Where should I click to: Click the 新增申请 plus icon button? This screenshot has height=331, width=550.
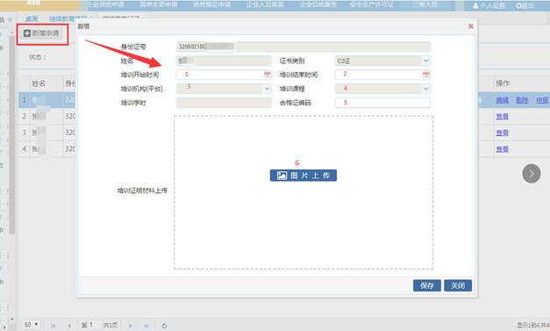tap(42, 33)
